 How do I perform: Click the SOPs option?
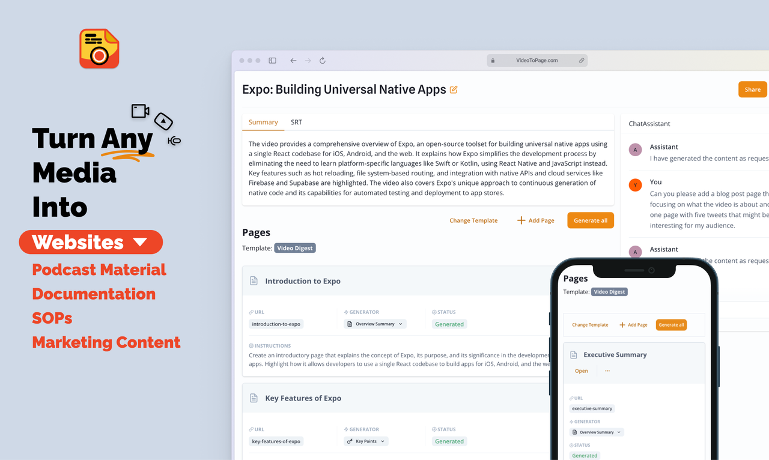(x=52, y=318)
